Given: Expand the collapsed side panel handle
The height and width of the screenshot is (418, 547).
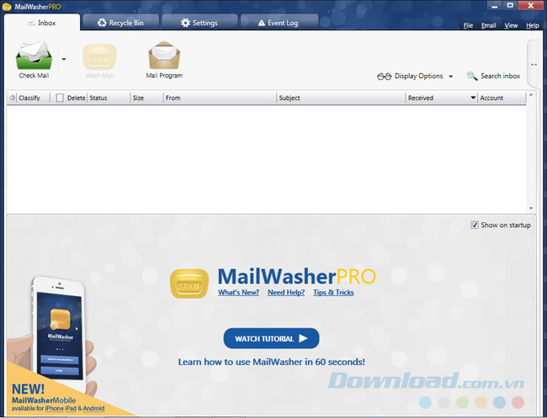Looking at the screenshot, I should [534, 65].
